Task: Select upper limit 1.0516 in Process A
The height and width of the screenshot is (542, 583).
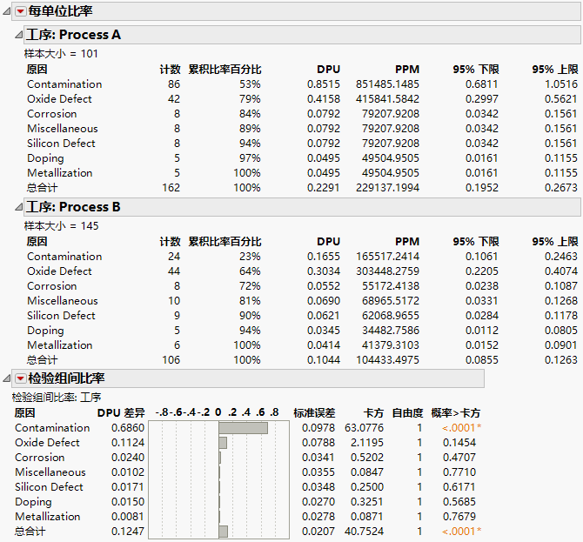Action: [x=561, y=84]
